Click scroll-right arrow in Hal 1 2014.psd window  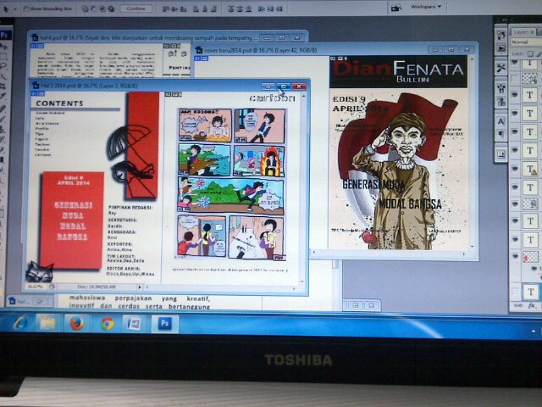[295, 288]
